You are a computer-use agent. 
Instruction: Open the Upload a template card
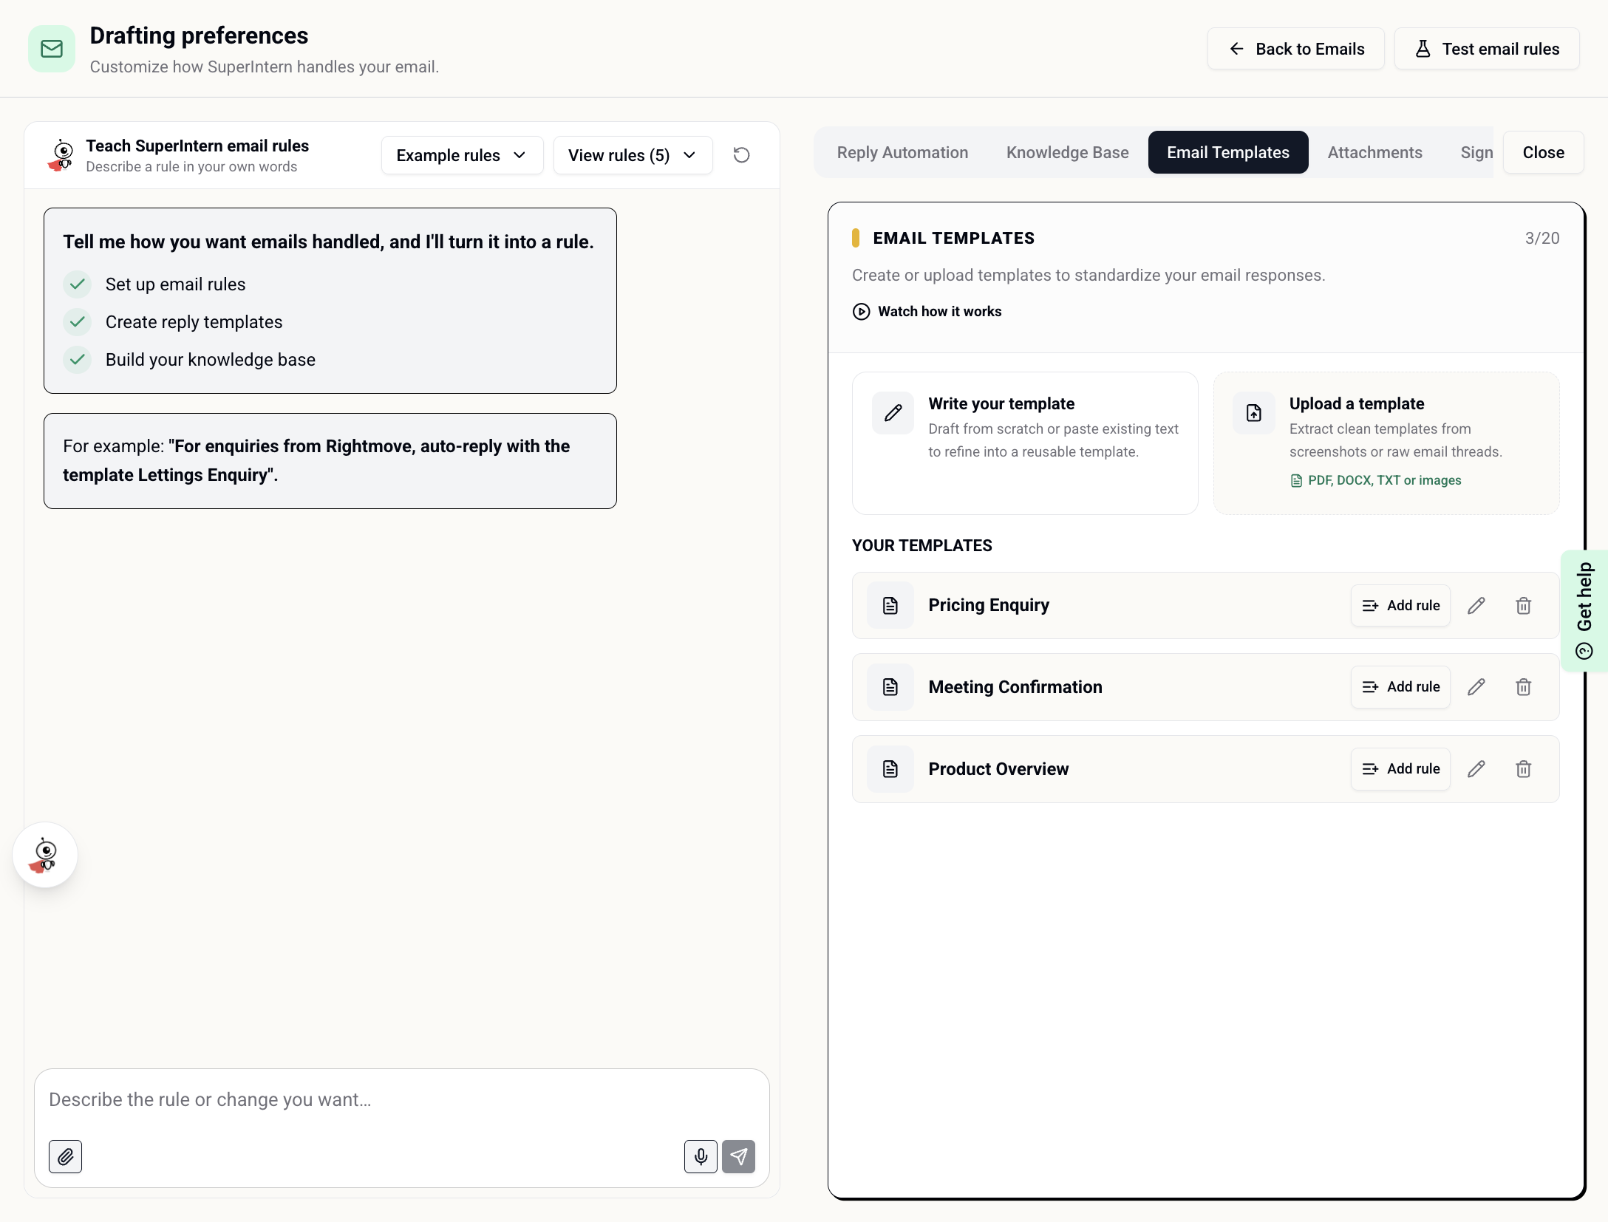[1386, 443]
